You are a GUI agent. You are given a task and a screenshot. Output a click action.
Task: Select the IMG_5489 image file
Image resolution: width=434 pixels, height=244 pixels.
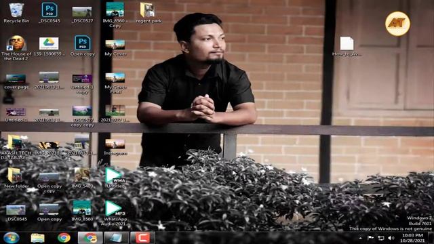(82, 178)
